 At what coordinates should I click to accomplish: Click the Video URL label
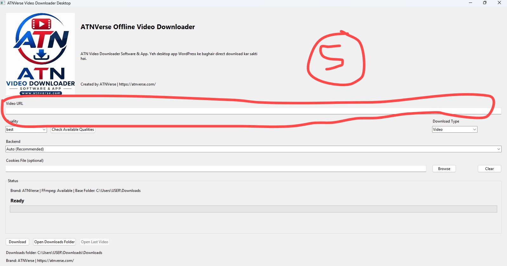click(x=15, y=104)
